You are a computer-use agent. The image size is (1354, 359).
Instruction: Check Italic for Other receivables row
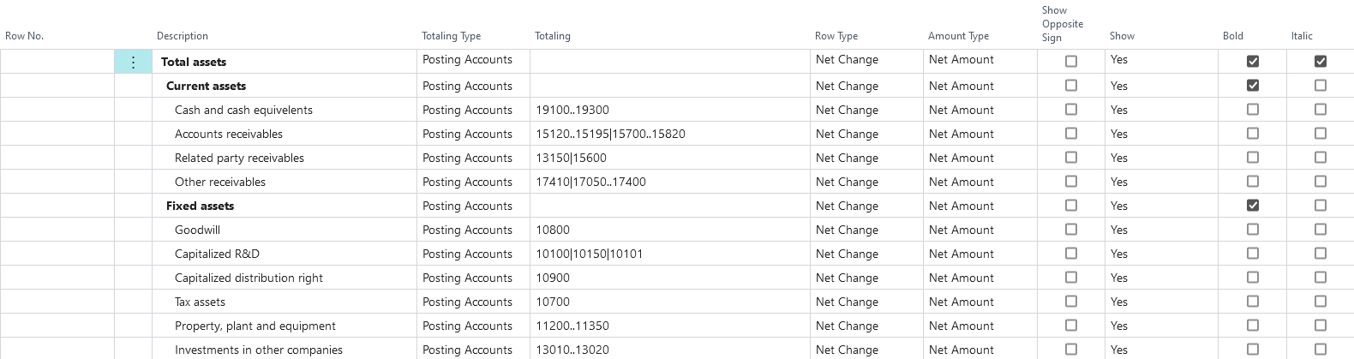1320,182
